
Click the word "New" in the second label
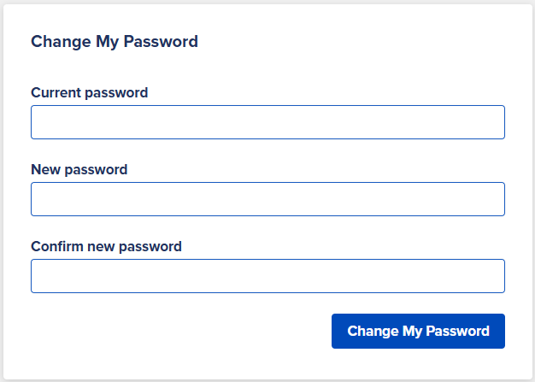[x=45, y=169]
